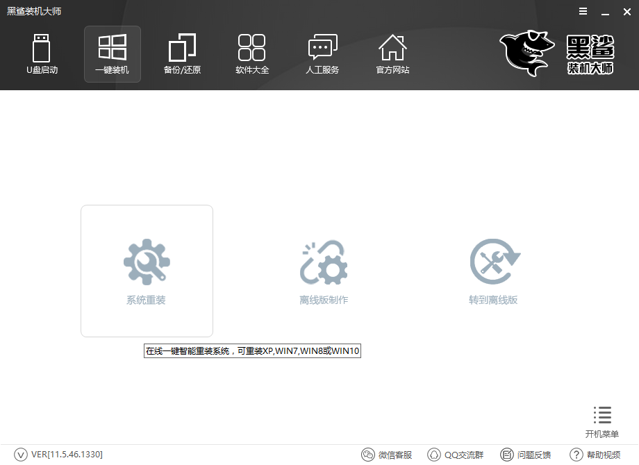This screenshot has height=465, width=639.
Task: Switch to the 一键装机 tab
Action: (112, 54)
